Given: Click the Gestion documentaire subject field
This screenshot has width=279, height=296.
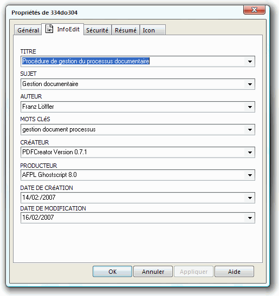Looking at the screenshot, I should [133, 84].
